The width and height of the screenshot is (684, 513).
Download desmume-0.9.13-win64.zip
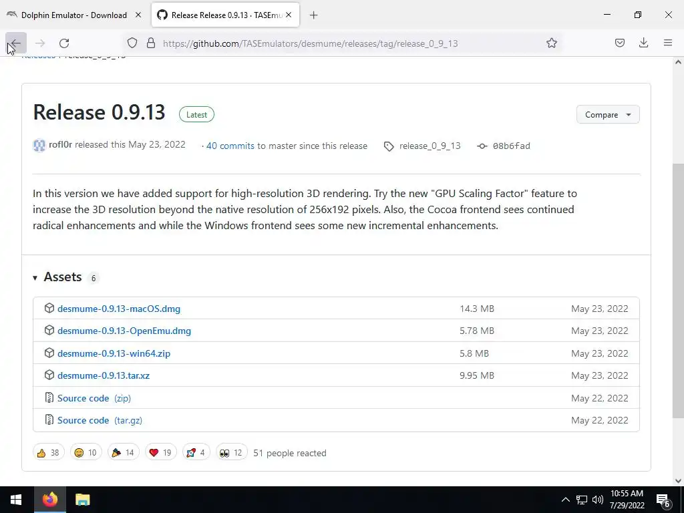pyautogui.click(x=114, y=353)
